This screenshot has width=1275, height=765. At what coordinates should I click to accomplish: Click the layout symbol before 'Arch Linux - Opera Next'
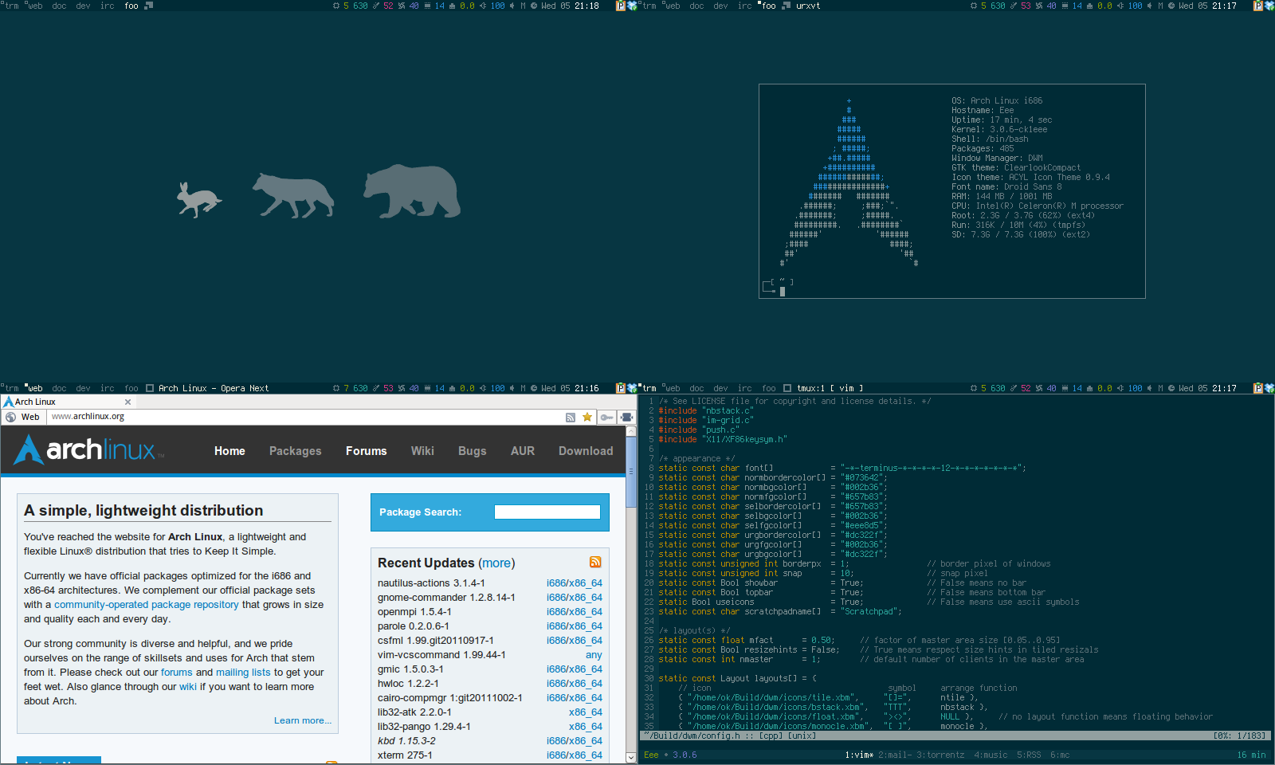149,388
